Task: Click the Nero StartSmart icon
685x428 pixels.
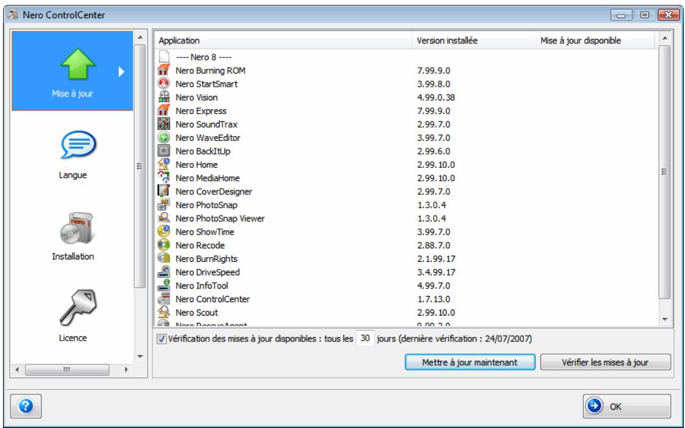Action: point(164,84)
